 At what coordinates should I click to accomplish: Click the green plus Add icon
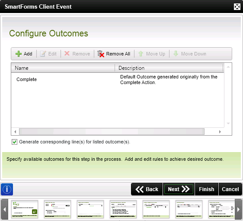click(x=19, y=54)
